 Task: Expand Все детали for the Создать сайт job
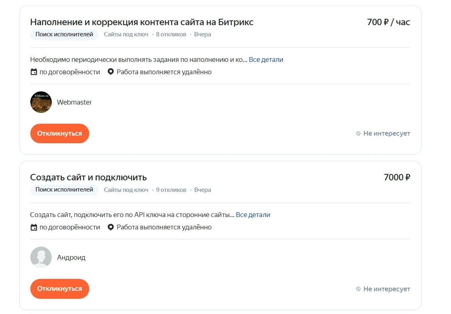point(253,215)
